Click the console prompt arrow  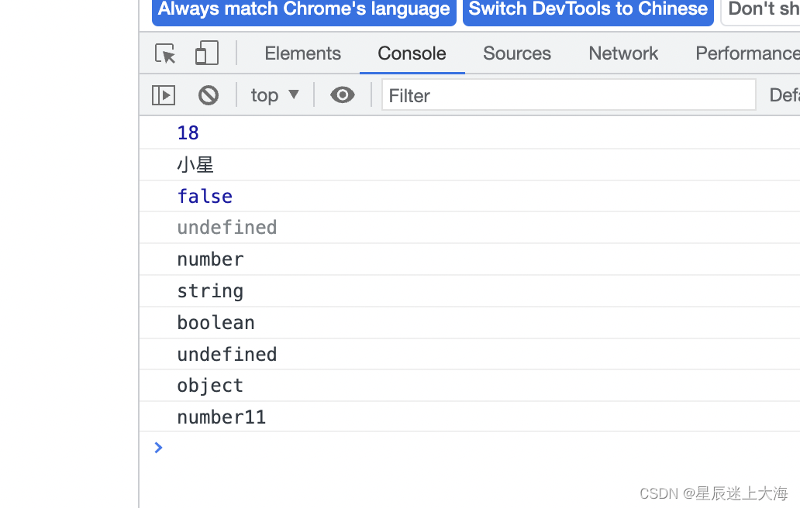pos(158,448)
